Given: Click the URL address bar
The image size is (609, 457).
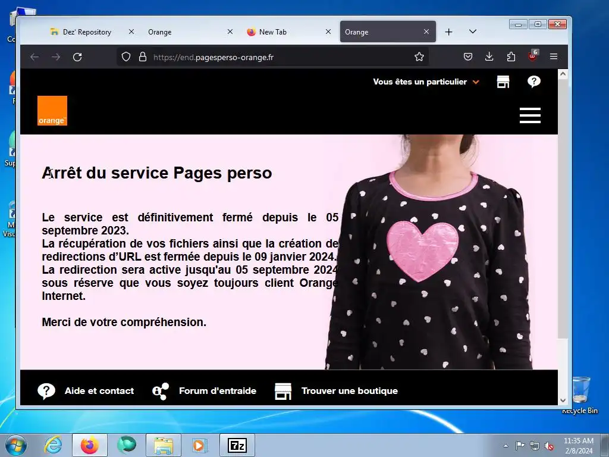Looking at the screenshot, I should tap(272, 57).
